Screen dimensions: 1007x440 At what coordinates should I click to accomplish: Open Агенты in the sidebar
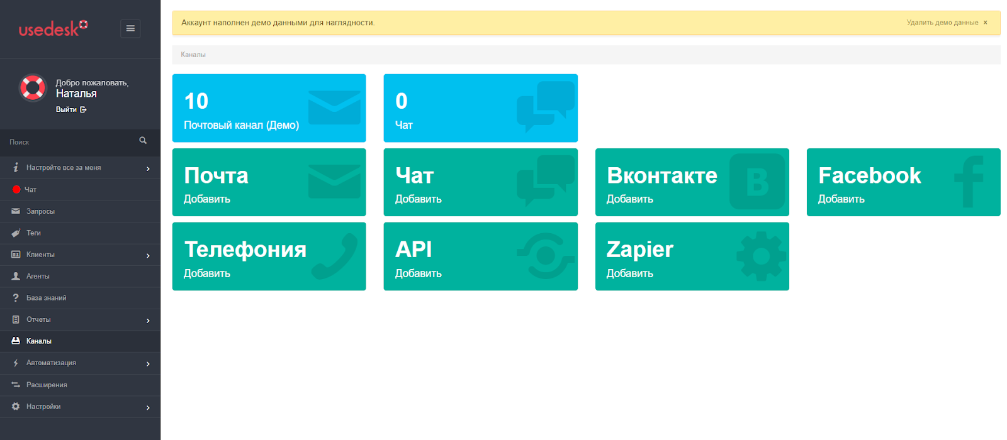80,277
